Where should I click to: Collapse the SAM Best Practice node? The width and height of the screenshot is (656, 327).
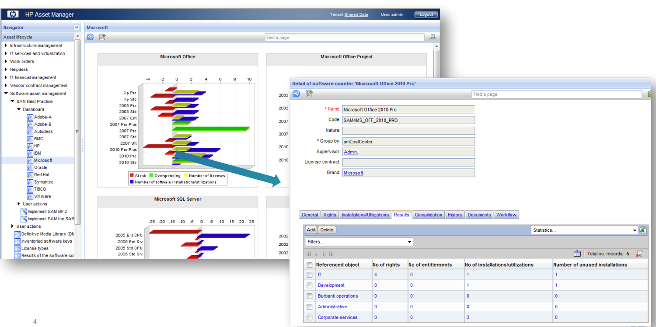pos(12,101)
